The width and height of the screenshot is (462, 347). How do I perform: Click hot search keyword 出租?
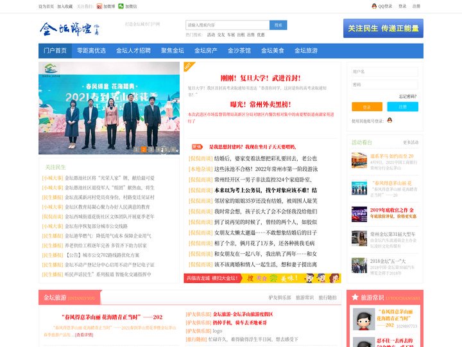[x=241, y=35]
